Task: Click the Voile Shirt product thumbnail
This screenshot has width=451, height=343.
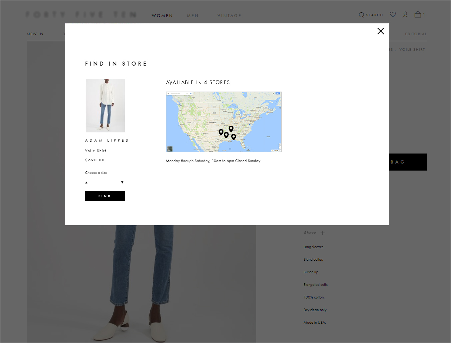Action: [105, 106]
